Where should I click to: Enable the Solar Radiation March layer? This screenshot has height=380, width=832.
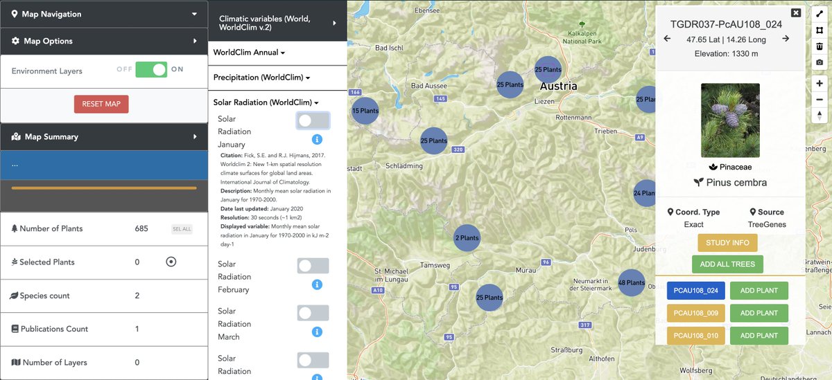click(x=313, y=313)
